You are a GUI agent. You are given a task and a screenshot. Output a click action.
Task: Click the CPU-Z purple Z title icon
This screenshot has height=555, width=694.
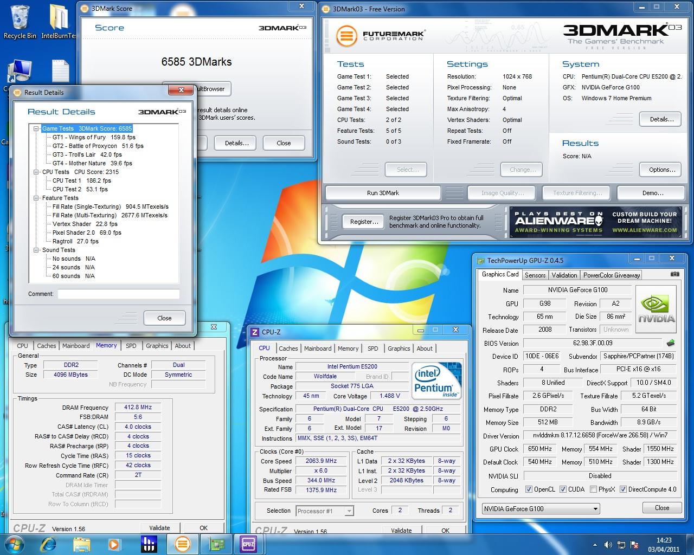point(255,332)
